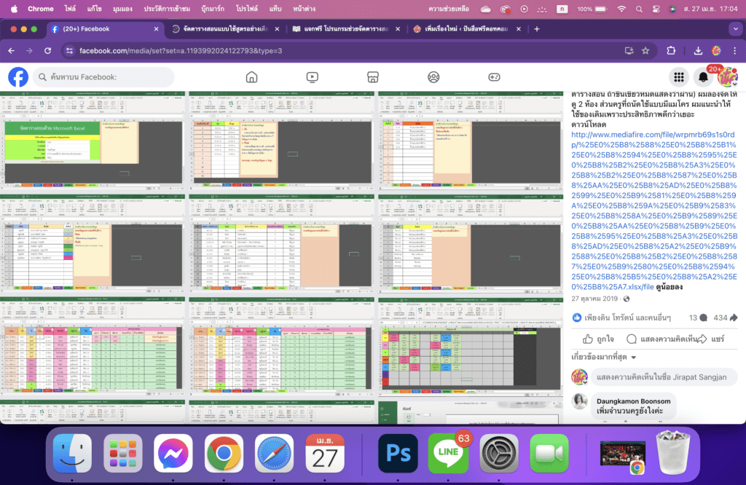The image size is (746, 485).
Task: Open a new Chrome tab
Action: pyautogui.click(x=537, y=29)
